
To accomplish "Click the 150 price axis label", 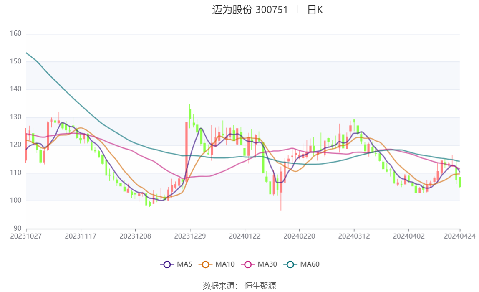I will pyautogui.click(x=15, y=61).
